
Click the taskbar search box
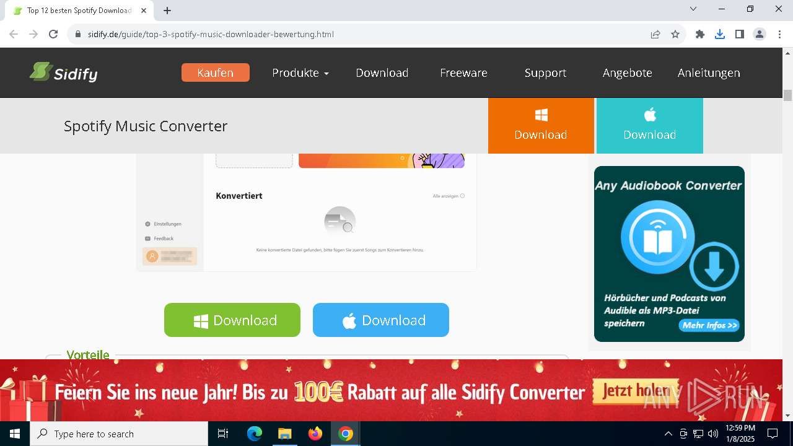pos(119,434)
